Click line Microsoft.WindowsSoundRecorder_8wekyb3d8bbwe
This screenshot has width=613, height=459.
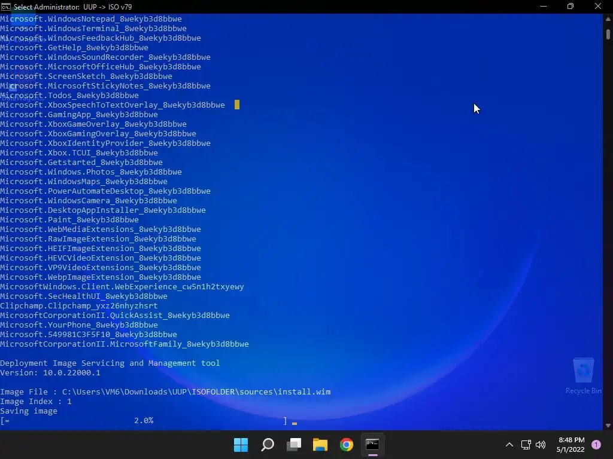[x=105, y=57]
